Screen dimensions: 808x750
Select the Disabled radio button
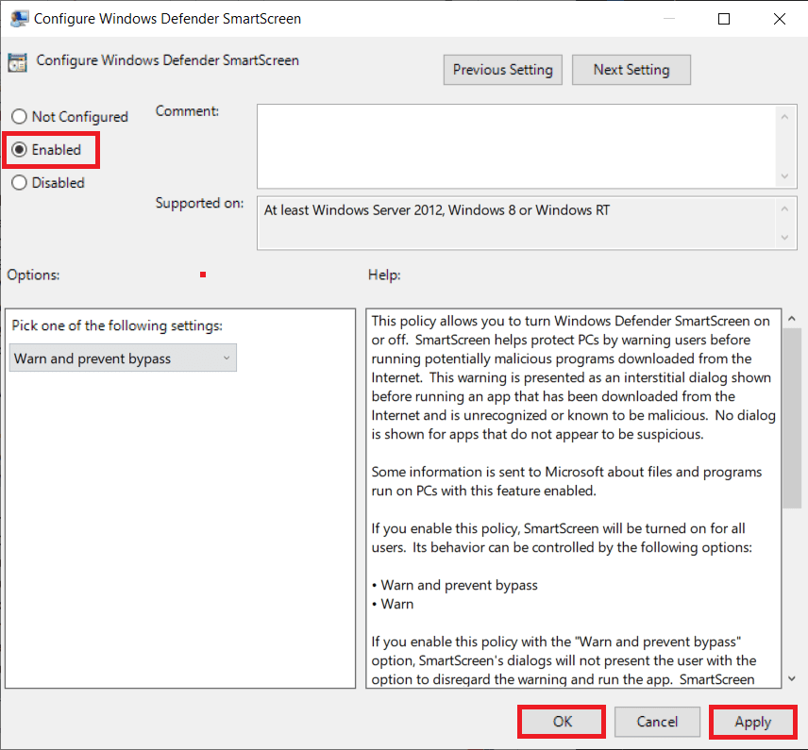pyautogui.click(x=19, y=182)
